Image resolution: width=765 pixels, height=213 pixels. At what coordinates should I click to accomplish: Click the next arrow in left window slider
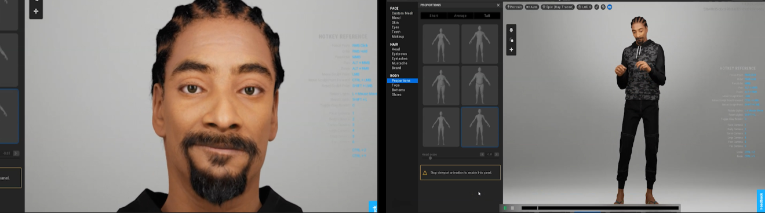(16, 153)
